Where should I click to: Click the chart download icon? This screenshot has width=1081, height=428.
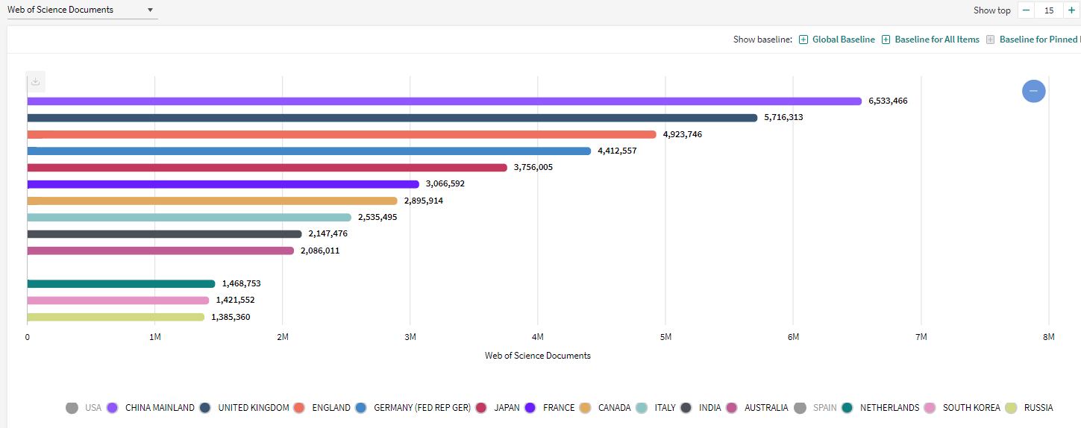[35, 81]
